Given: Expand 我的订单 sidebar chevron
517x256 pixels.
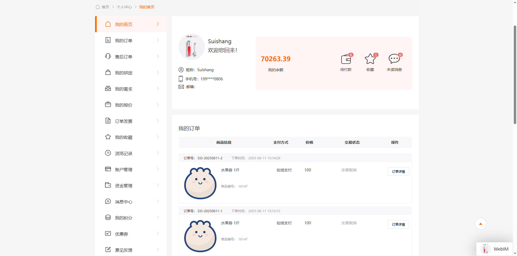Looking at the screenshot, I should (x=158, y=40).
